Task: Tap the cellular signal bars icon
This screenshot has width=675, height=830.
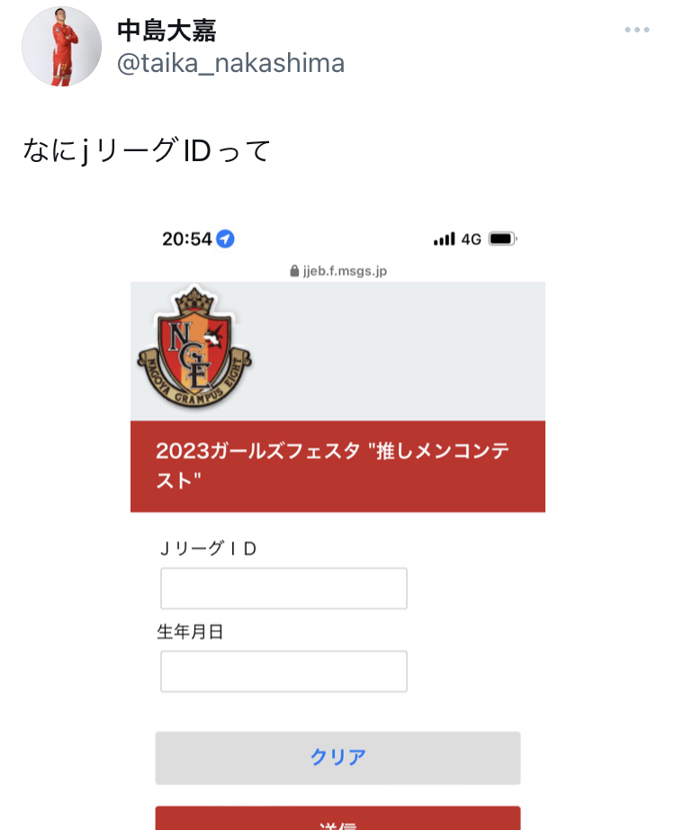Action: click(444, 239)
